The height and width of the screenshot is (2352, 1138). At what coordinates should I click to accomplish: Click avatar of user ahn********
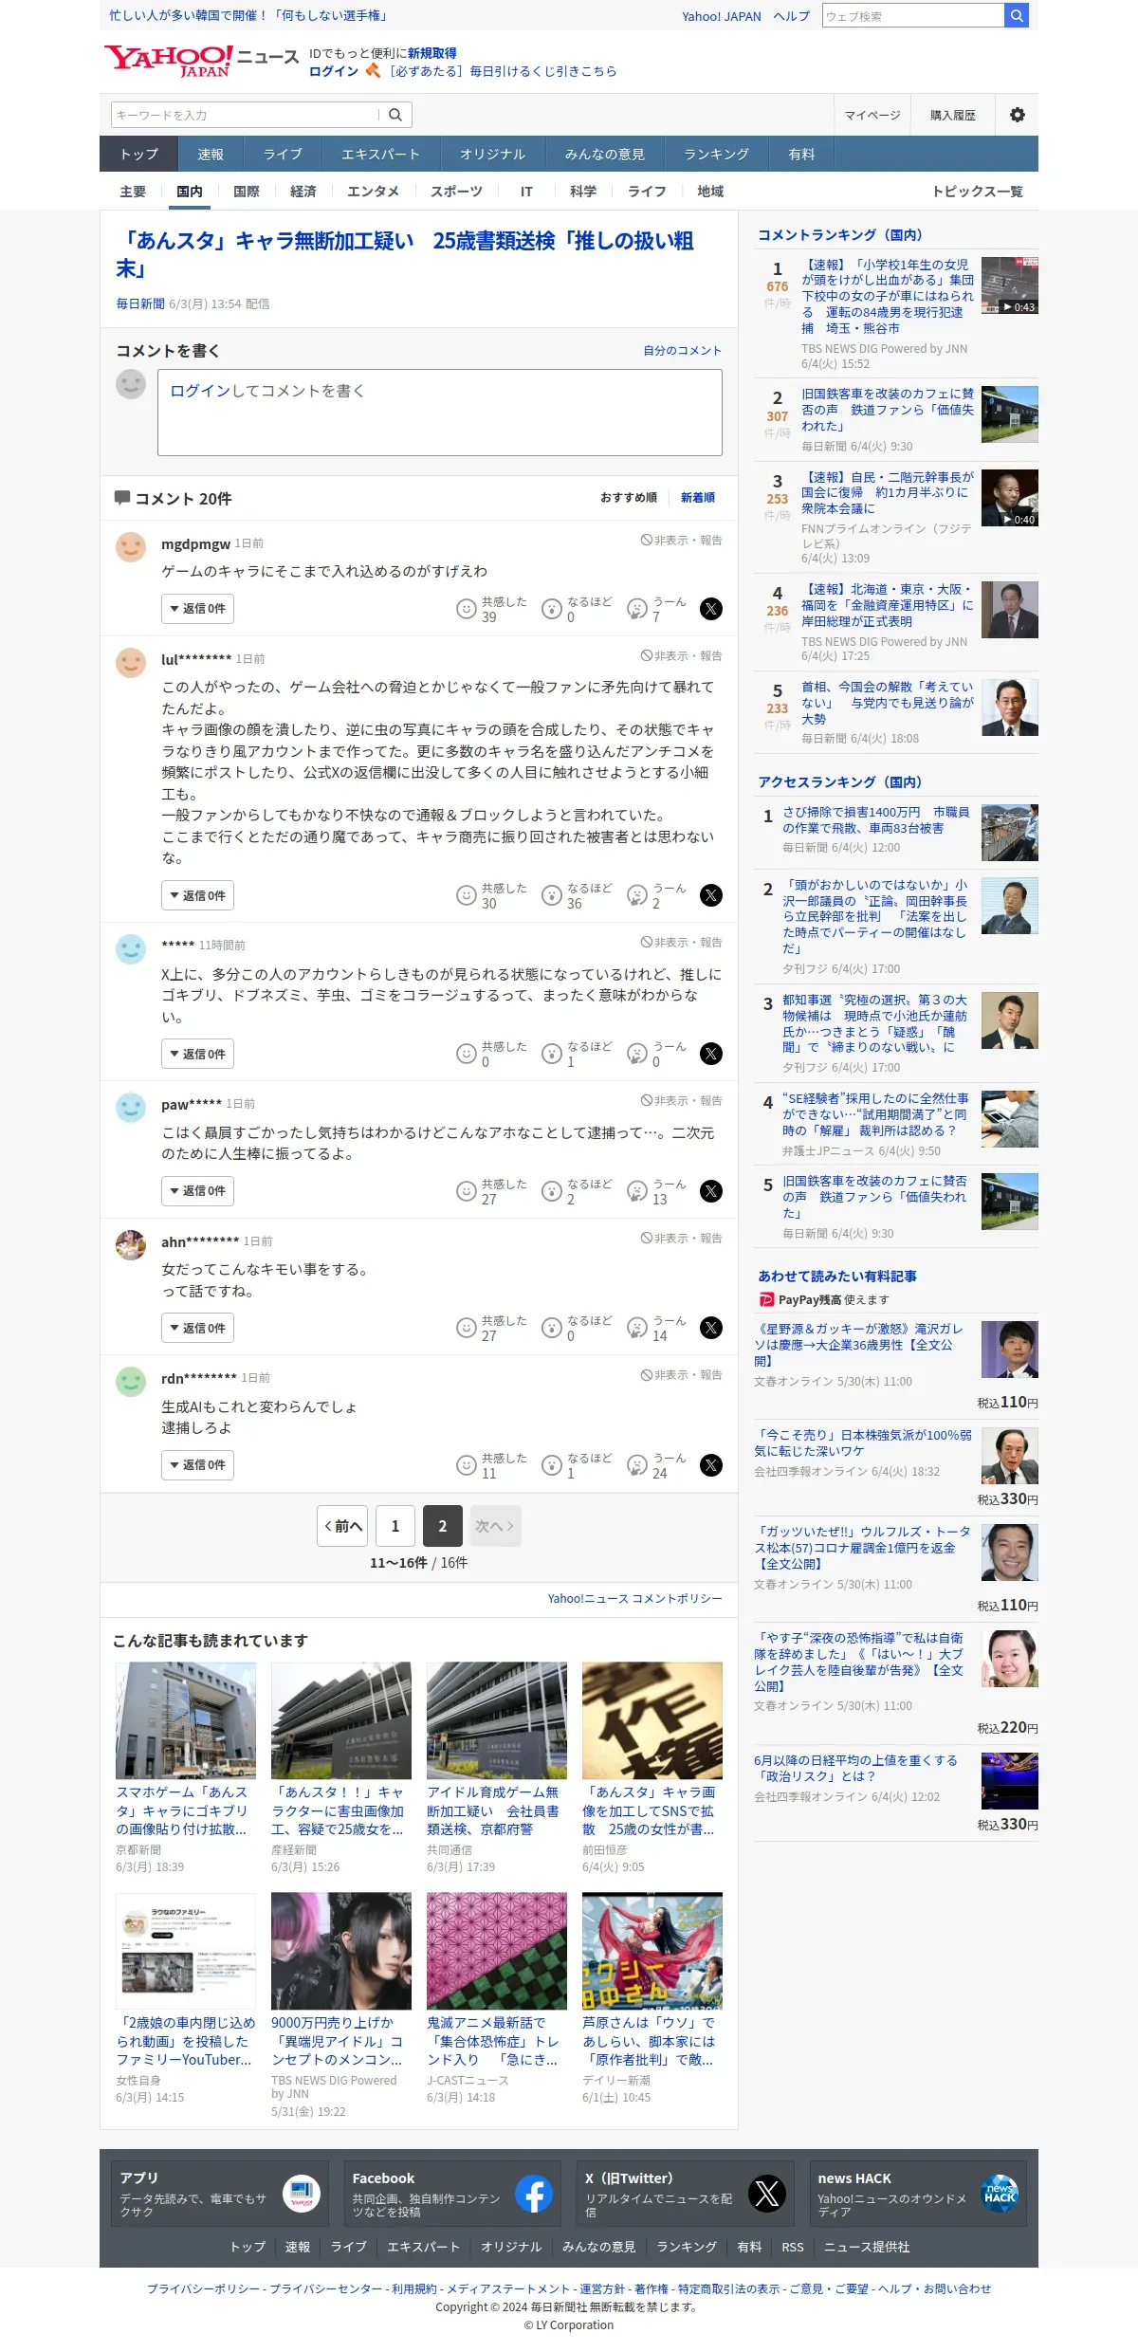[131, 1245]
